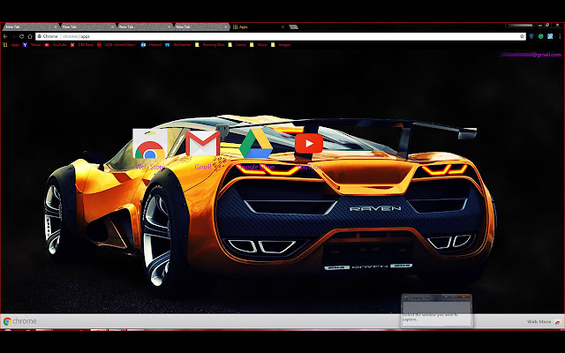565x353 pixels.
Task: Open the Web Store link in footer
Action: (544, 321)
